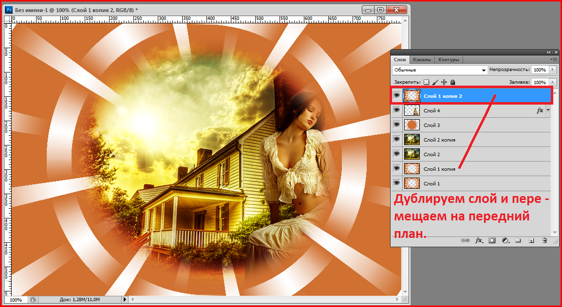This screenshot has width=562, height=307.
Task: Delete layer using the trash icon
Action: 544,241
